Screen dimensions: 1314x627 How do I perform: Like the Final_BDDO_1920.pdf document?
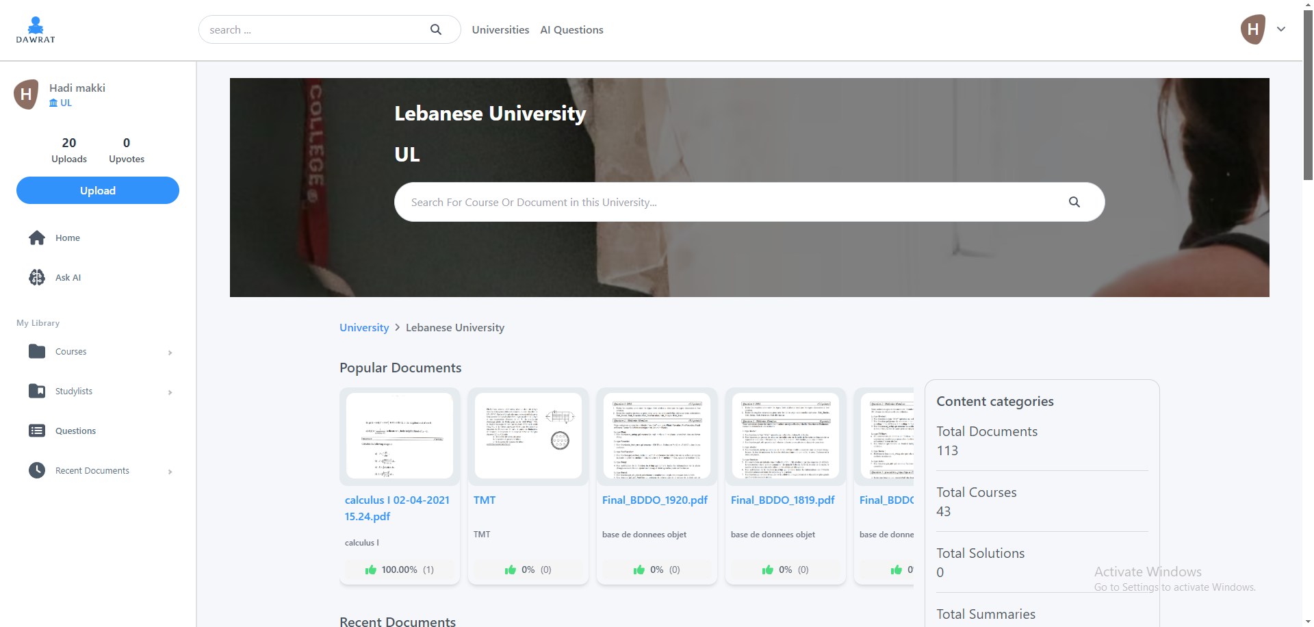coord(639,570)
